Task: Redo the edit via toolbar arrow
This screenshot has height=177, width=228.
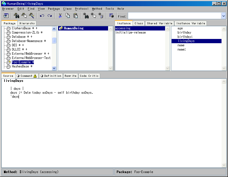Action: tap(50, 16)
